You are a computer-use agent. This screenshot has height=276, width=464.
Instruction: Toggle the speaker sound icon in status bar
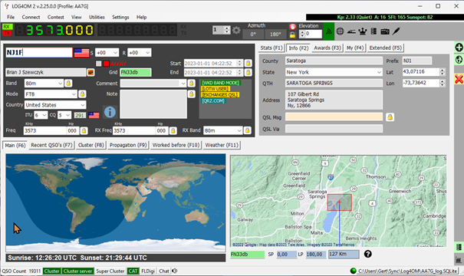pyautogui.click(x=175, y=271)
